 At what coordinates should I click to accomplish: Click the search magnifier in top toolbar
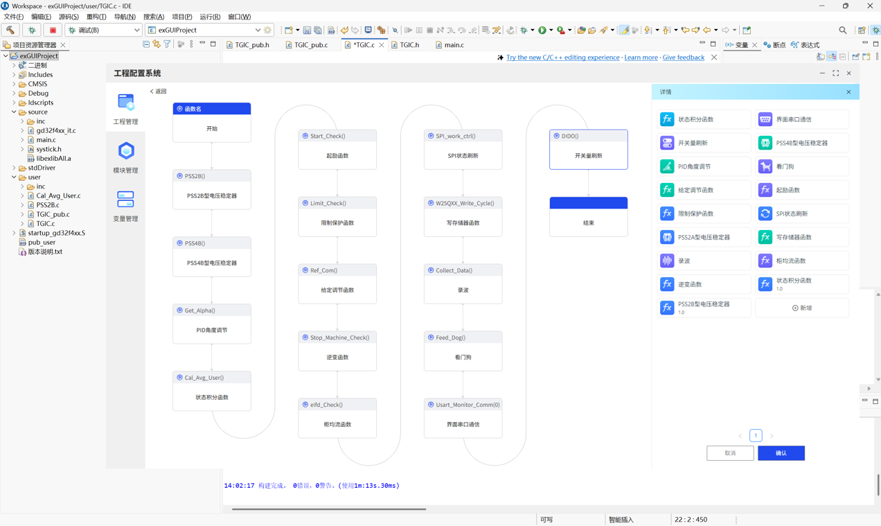842,30
